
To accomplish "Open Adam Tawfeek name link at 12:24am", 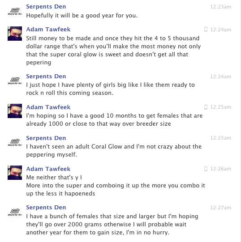I will click(x=48, y=30).
